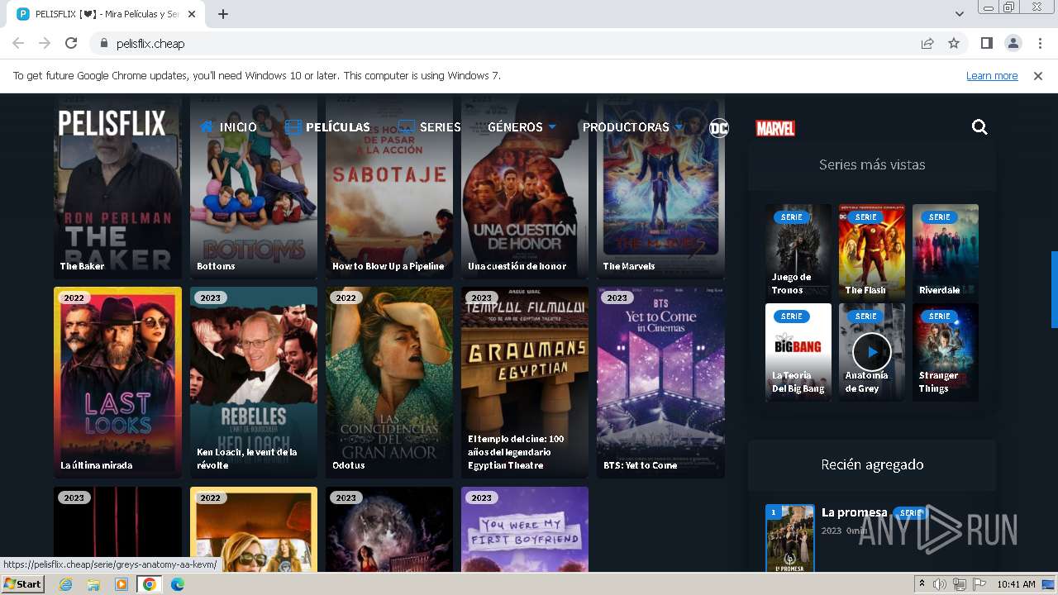Open You Were My First Boyfriend poster
This screenshot has width=1058, height=595.
click(x=525, y=529)
